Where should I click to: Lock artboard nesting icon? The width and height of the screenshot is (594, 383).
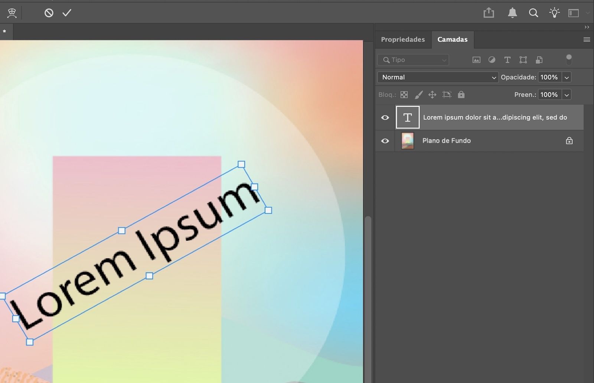point(447,95)
